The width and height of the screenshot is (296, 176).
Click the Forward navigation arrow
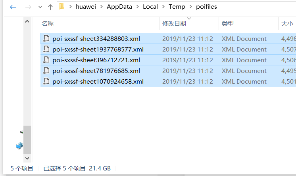pyautogui.click(x=28, y=7)
